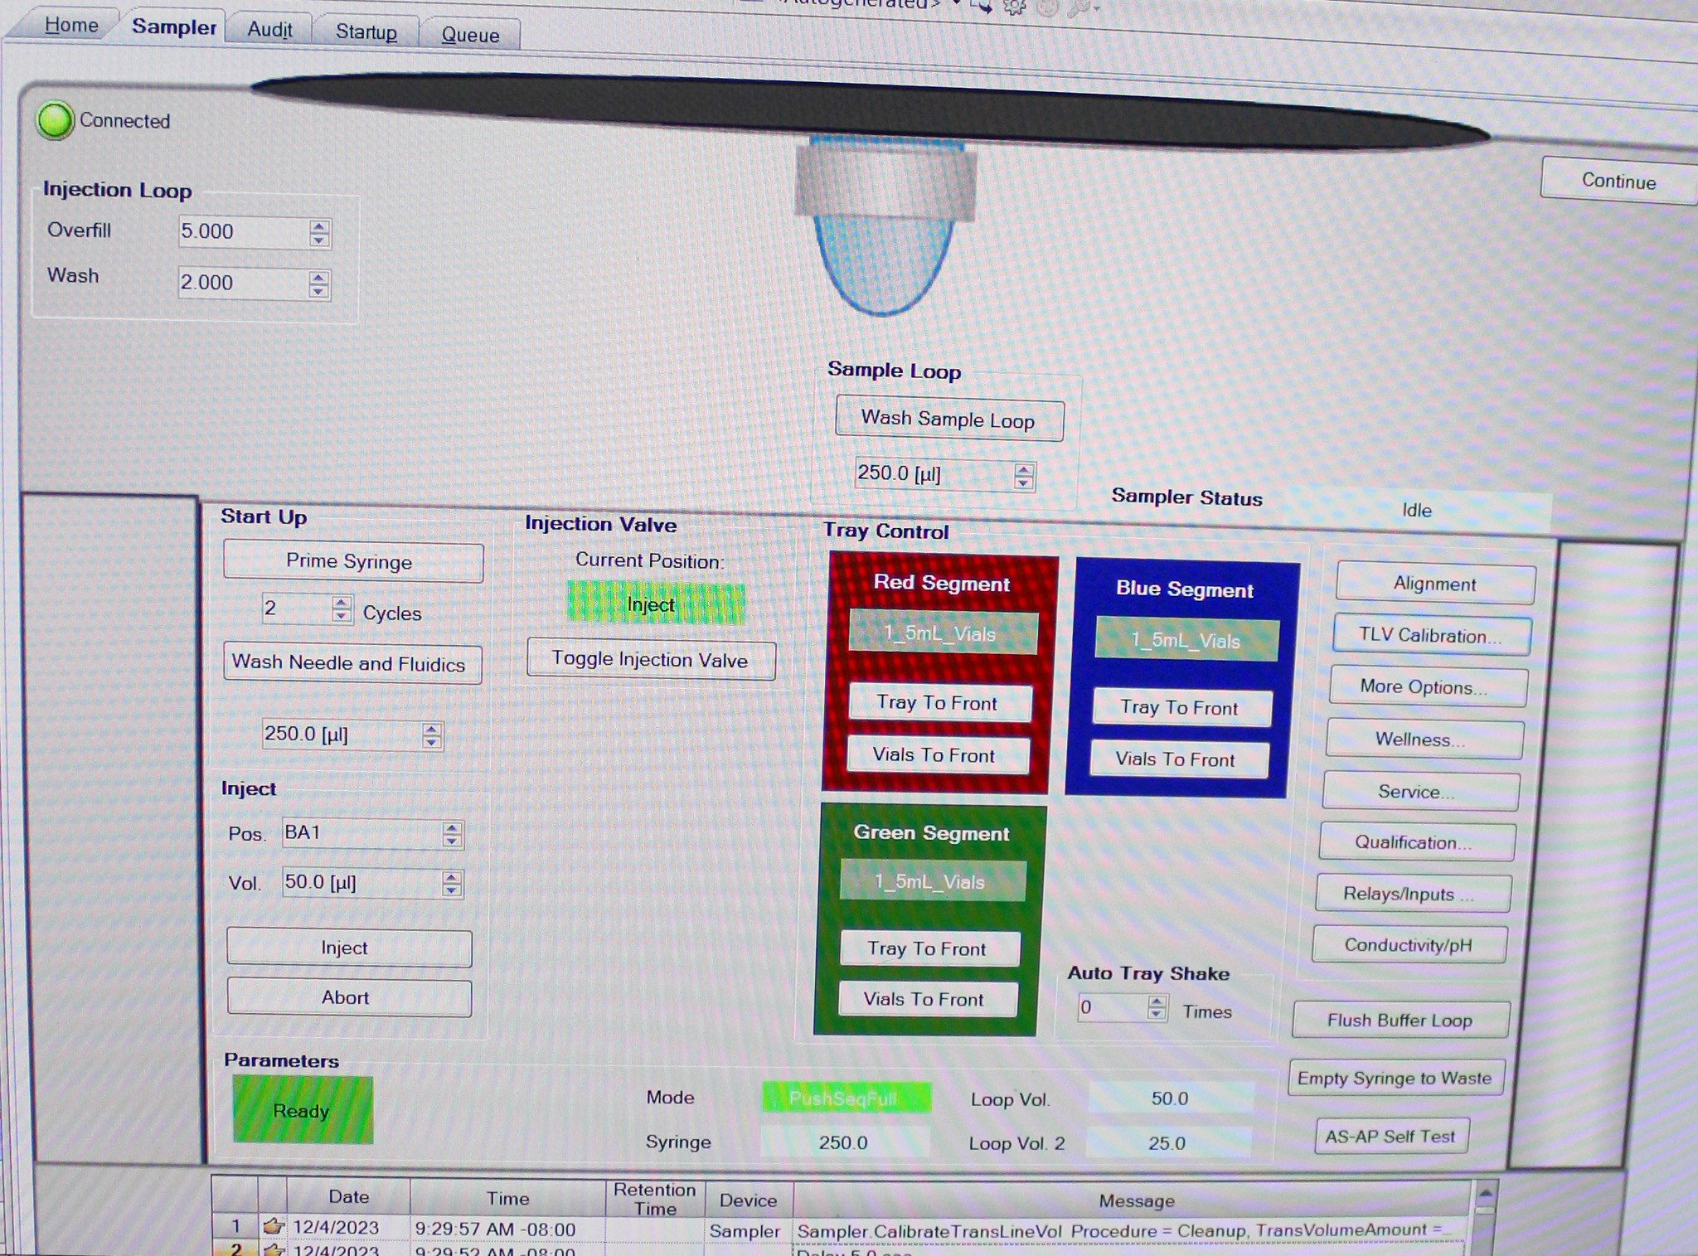The width and height of the screenshot is (1698, 1256).
Task: Click the Inject current position indicator
Action: pyautogui.click(x=652, y=604)
